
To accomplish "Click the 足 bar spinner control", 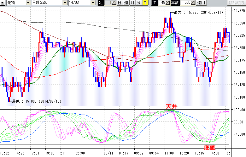I will (x=114, y=3).
